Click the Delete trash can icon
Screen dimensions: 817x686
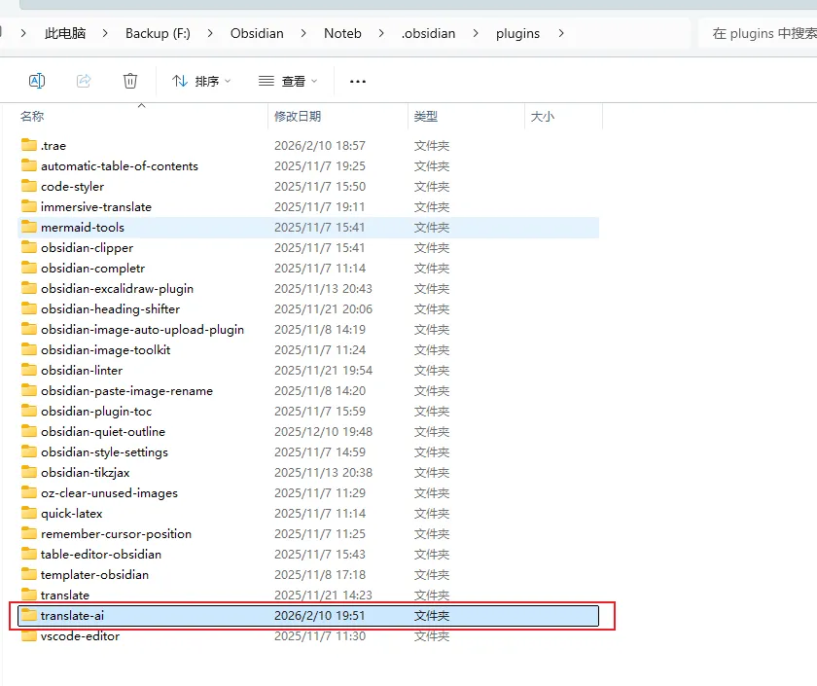point(130,81)
